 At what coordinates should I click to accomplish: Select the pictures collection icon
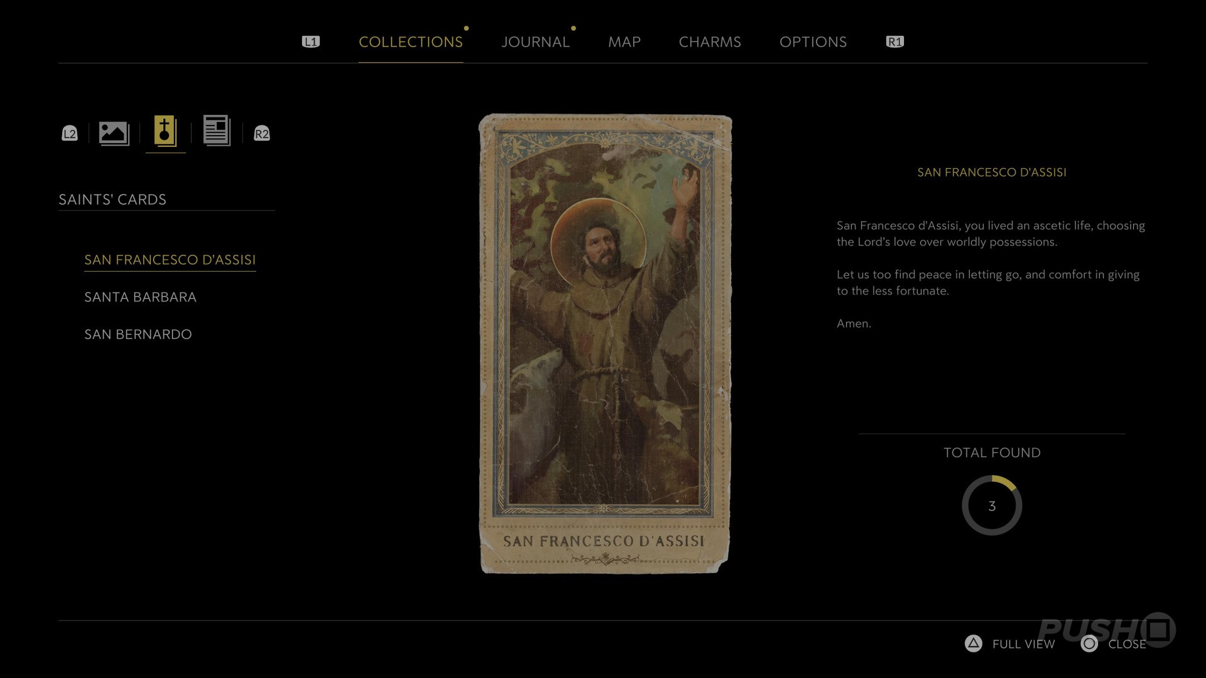[114, 132]
